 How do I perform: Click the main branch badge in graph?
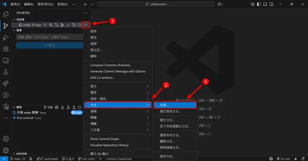pos(77,112)
